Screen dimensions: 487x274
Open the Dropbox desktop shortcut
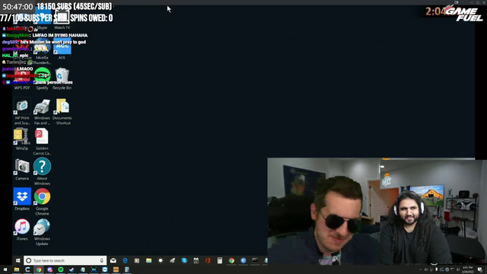click(x=22, y=199)
